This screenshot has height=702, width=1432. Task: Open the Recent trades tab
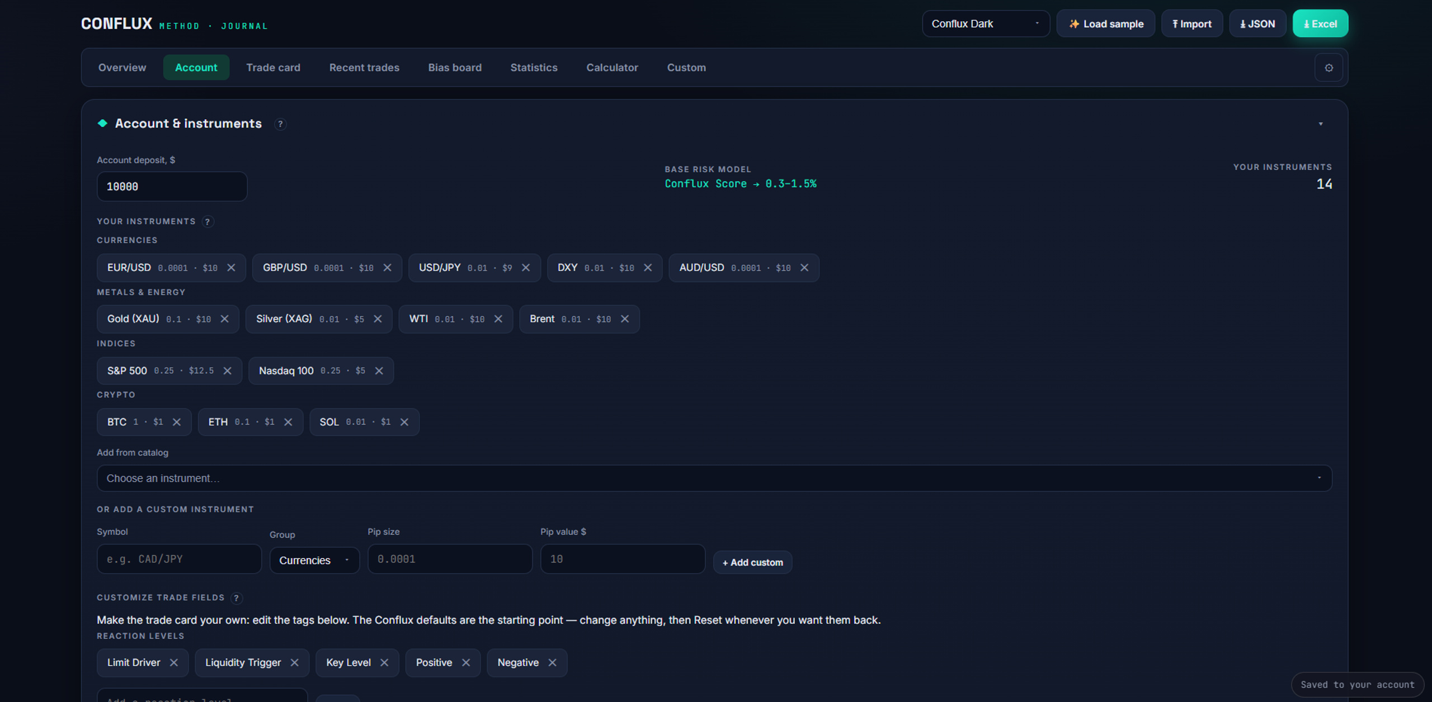tap(364, 68)
